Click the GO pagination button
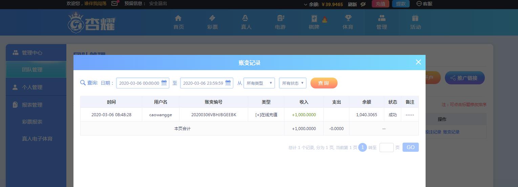The width and height of the screenshot is (518, 187). [411, 147]
